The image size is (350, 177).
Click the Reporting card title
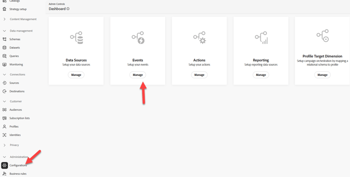pos(261,60)
